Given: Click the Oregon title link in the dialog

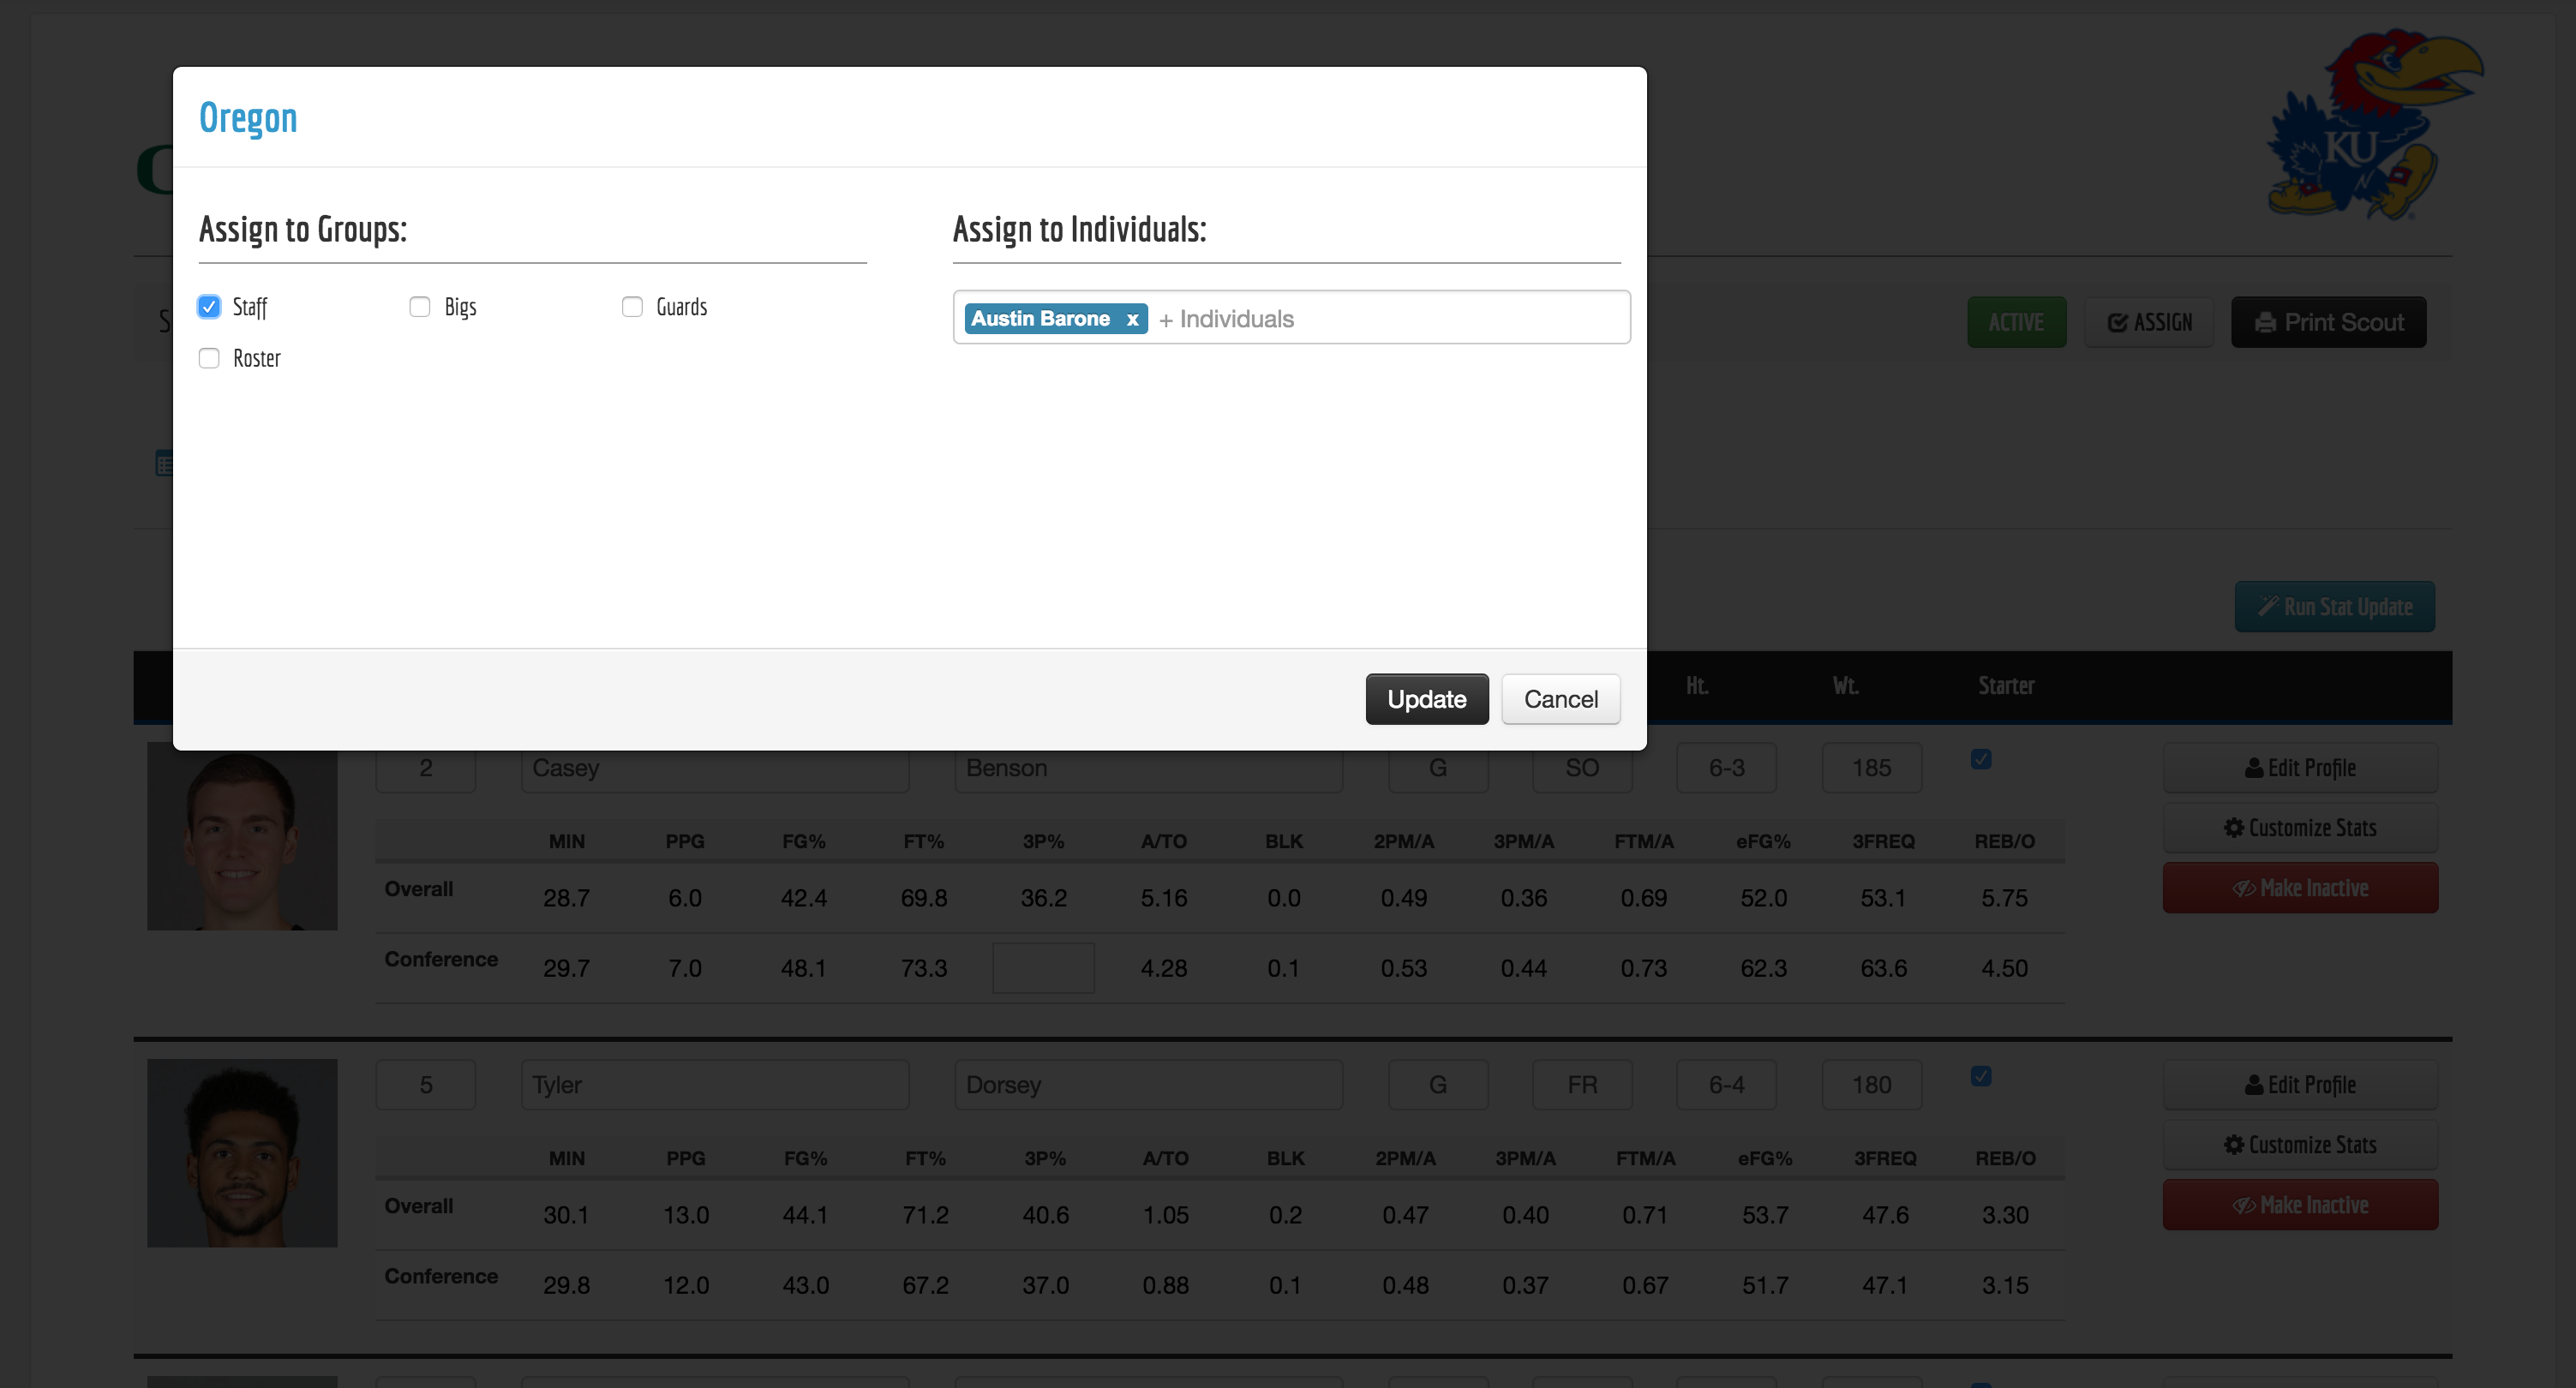Looking at the screenshot, I should pyautogui.click(x=248, y=118).
